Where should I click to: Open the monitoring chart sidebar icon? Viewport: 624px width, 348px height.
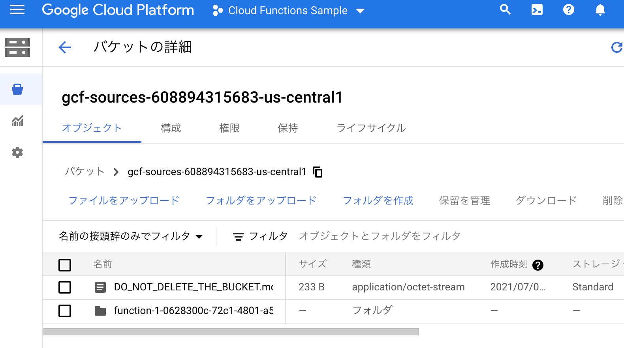click(x=17, y=121)
